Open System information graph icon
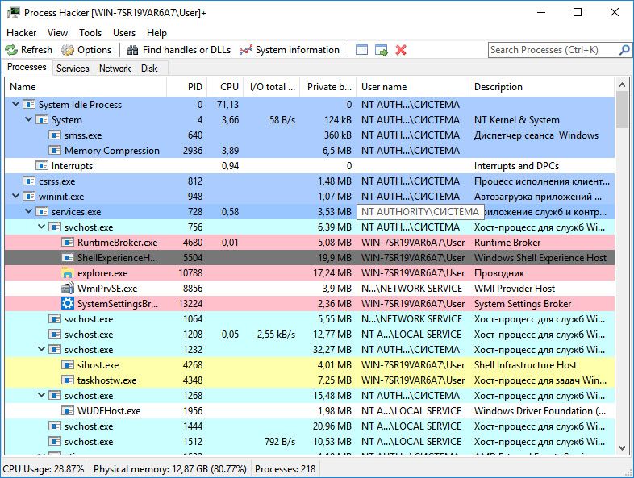 tap(246, 50)
